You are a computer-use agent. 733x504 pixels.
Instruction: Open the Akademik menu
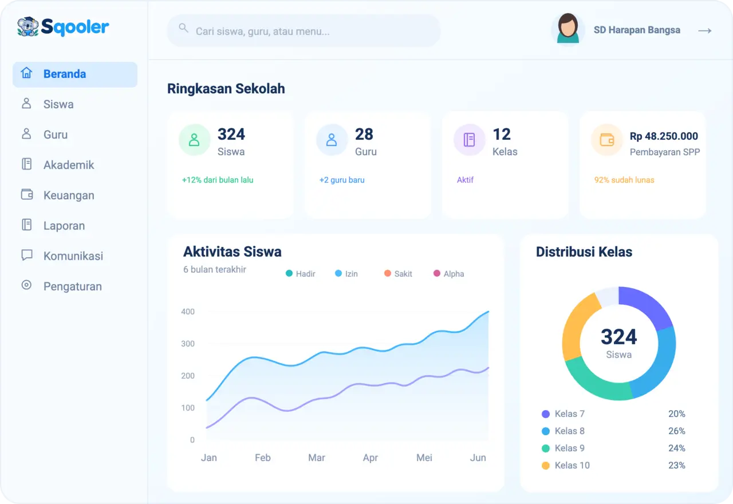pyautogui.click(x=75, y=165)
